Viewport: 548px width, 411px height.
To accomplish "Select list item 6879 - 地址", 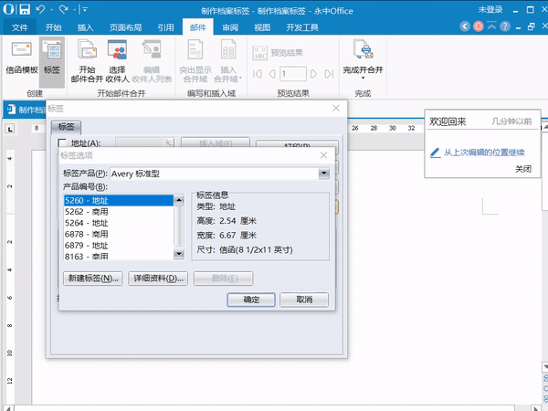I will tap(119, 245).
